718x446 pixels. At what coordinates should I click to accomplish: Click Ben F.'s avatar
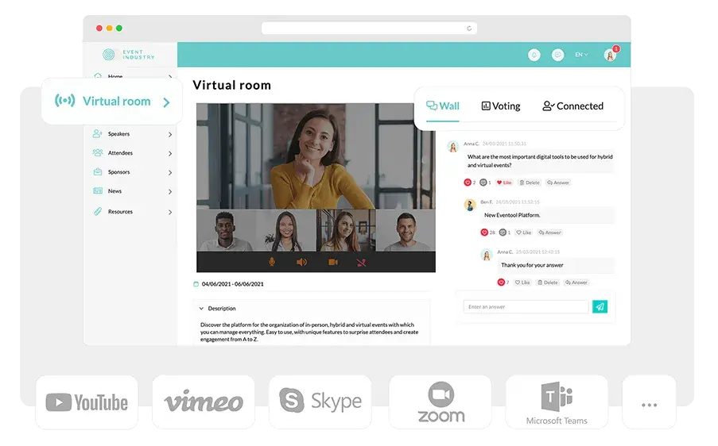[470, 205]
